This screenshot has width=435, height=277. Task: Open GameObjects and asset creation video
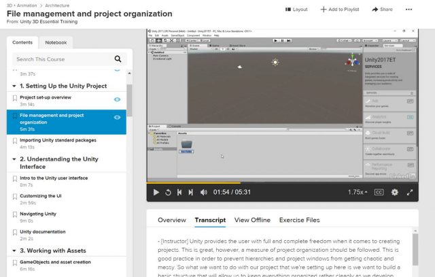click(x=55, y=262)
